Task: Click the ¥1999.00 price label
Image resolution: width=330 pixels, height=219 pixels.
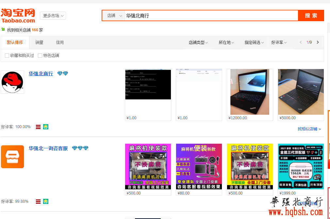Action: 288,193
